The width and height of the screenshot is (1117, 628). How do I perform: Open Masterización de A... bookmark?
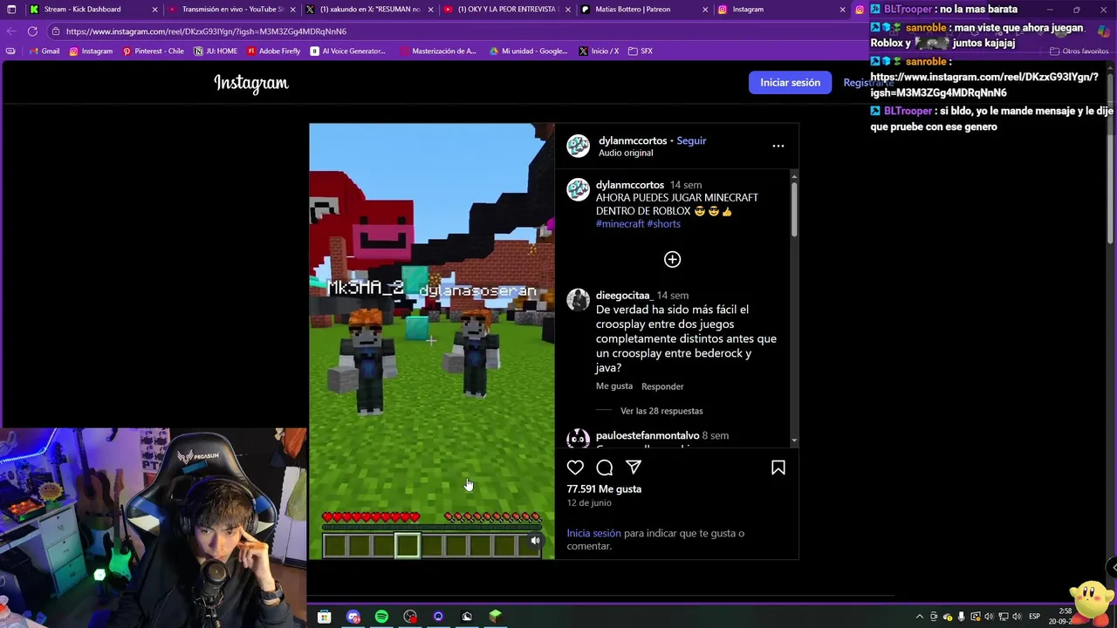point(438,51)
